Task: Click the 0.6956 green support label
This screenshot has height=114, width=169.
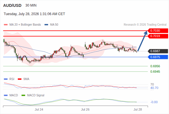Action: point(155,66)
